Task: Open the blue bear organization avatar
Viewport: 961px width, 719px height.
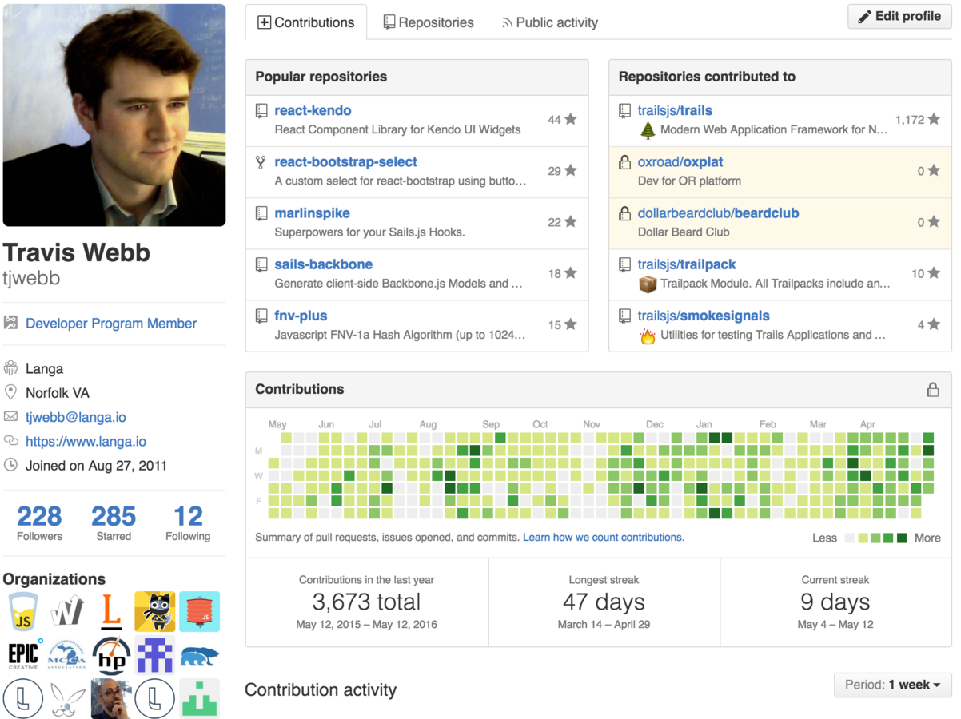Action: coord(199,656)
